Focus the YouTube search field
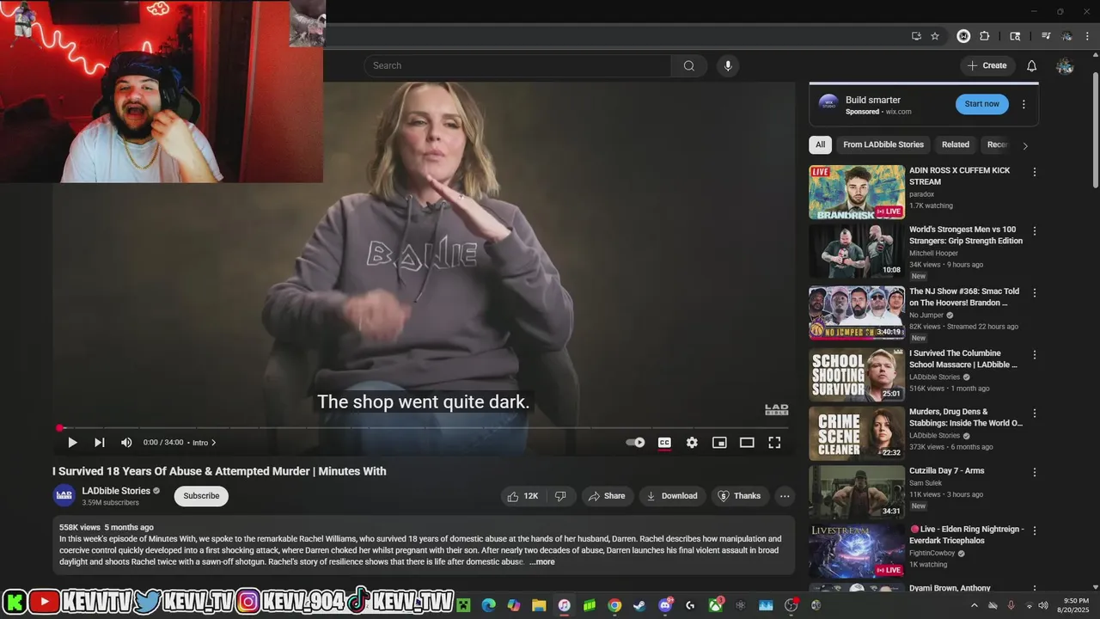1100x619 pixels. pyautogui.click(x=517, y=65)
